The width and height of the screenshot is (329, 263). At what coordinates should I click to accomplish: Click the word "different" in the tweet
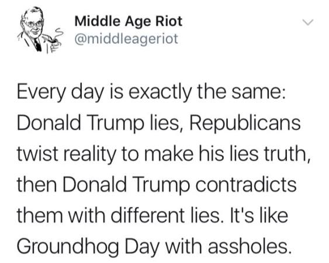pos(148,215)
